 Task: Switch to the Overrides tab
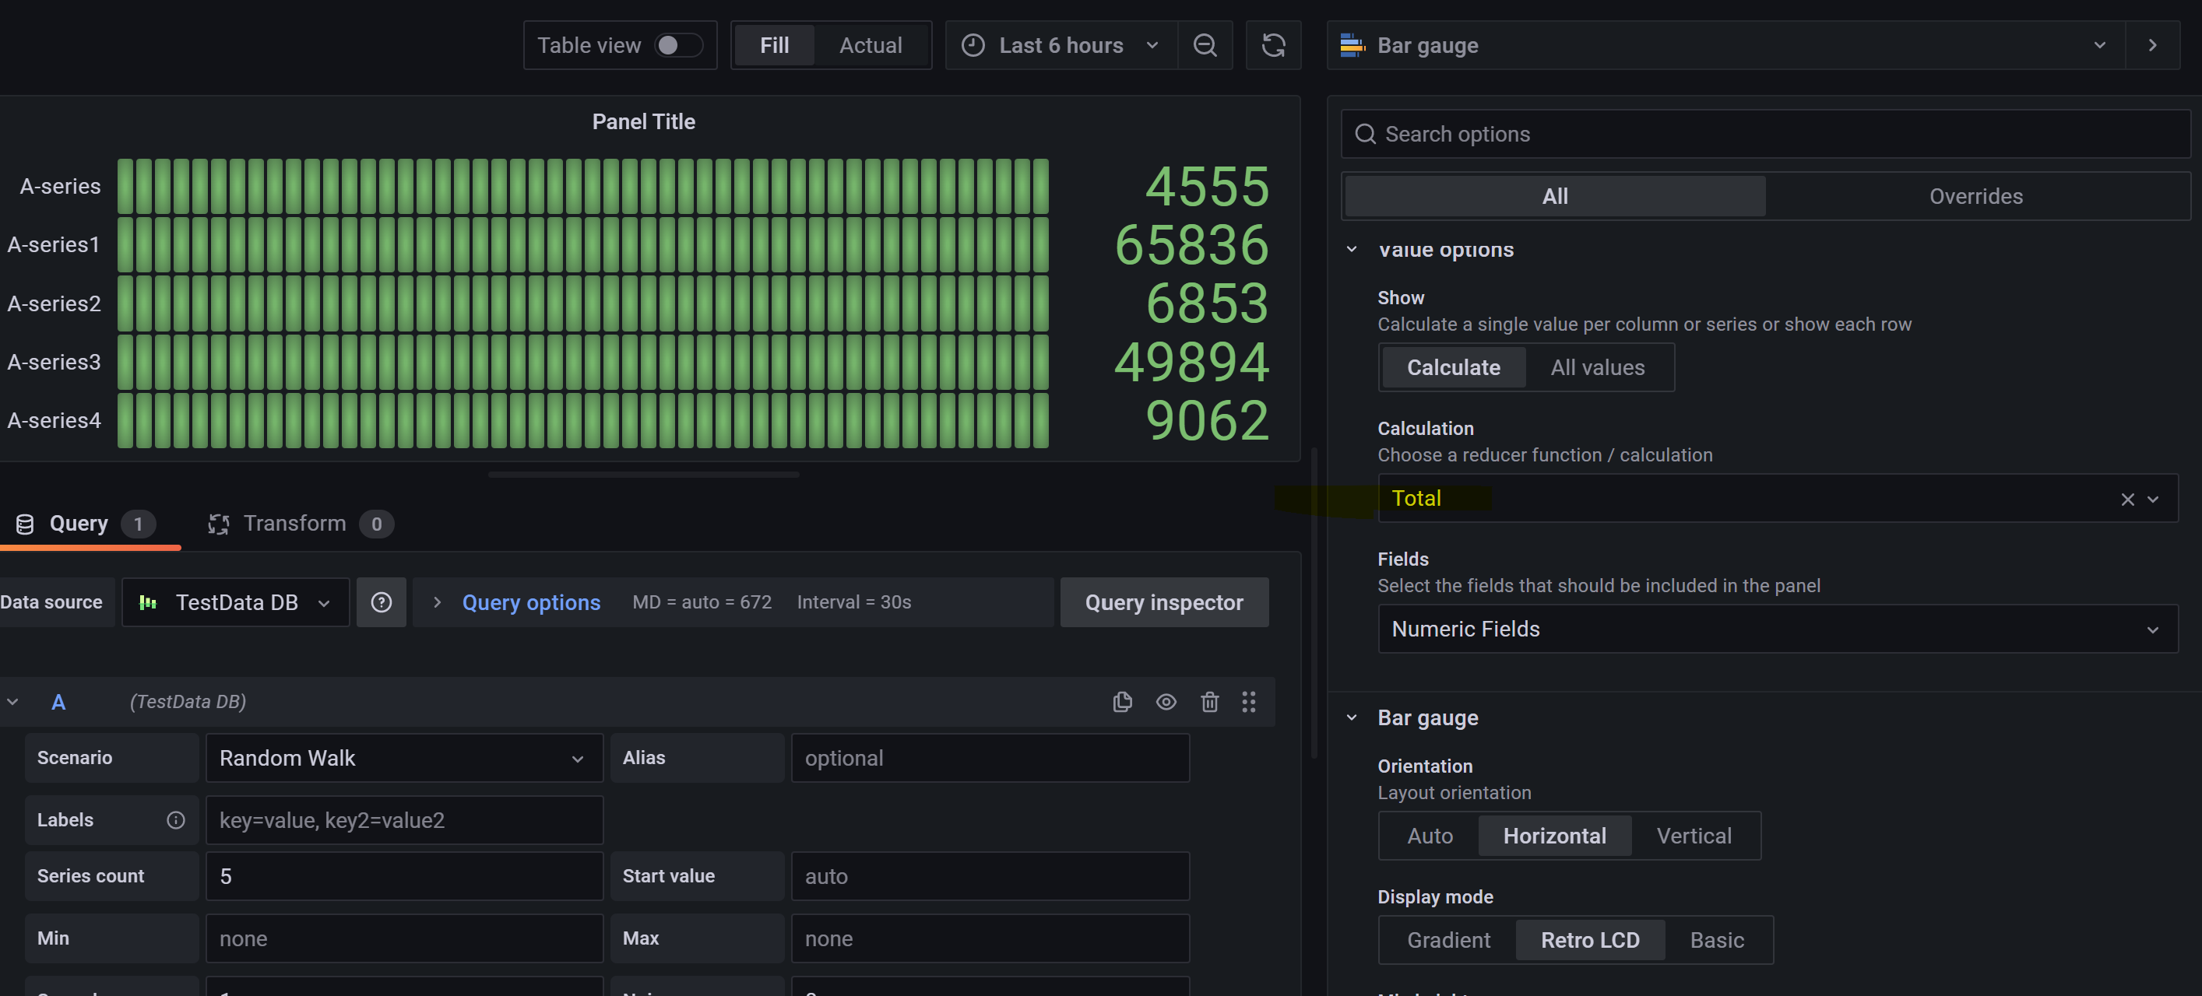[1975, 195]
